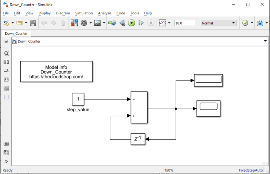
Task: Open the Diagram menu
Action: (x=63, y=13)
